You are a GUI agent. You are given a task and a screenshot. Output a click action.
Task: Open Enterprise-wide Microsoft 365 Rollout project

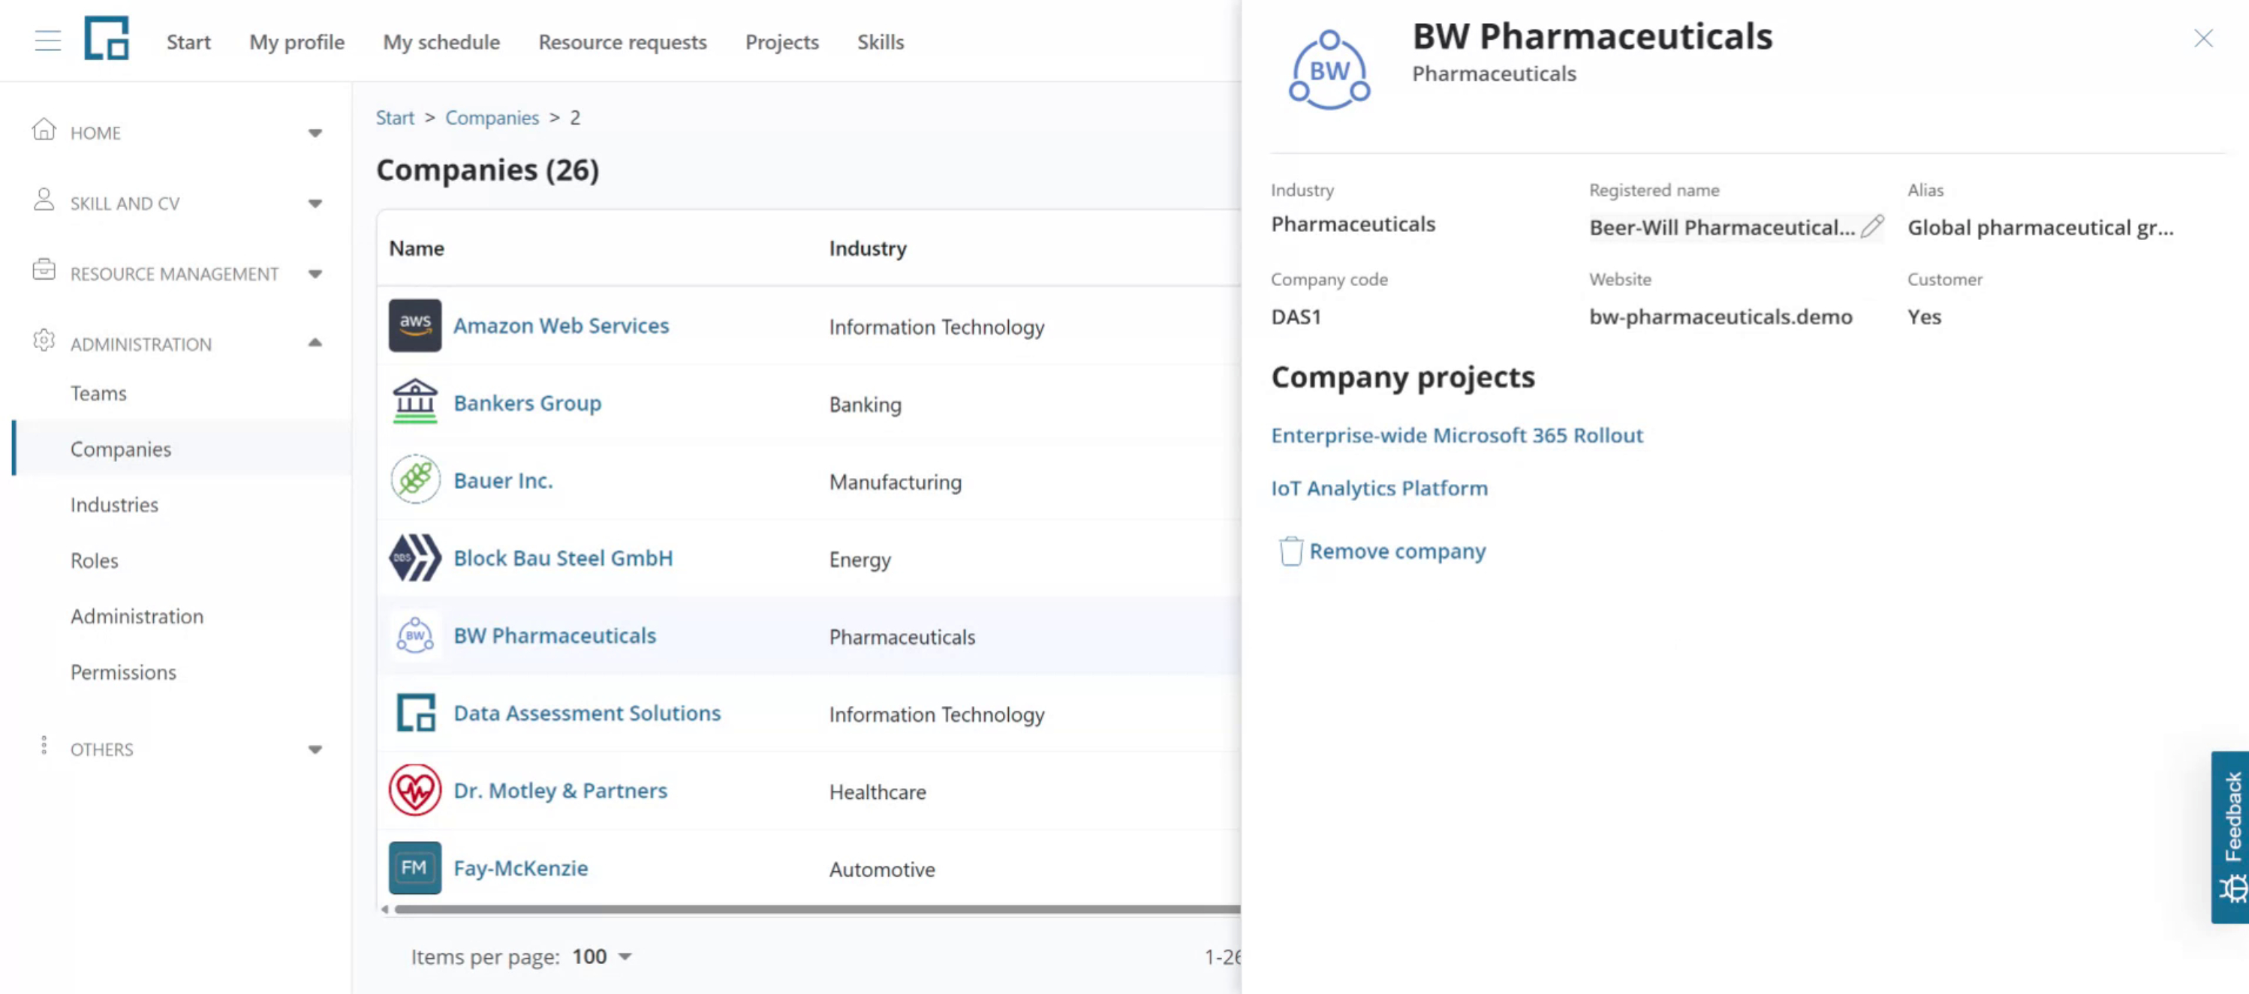click(x=1456, y=434)
